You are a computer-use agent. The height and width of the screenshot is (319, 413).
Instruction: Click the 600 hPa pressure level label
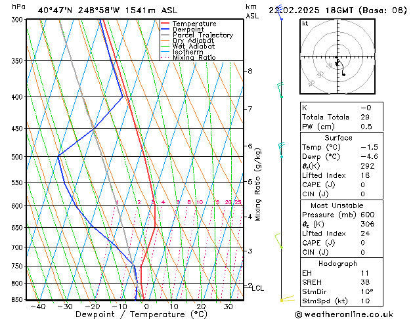(x=18, y=206)
